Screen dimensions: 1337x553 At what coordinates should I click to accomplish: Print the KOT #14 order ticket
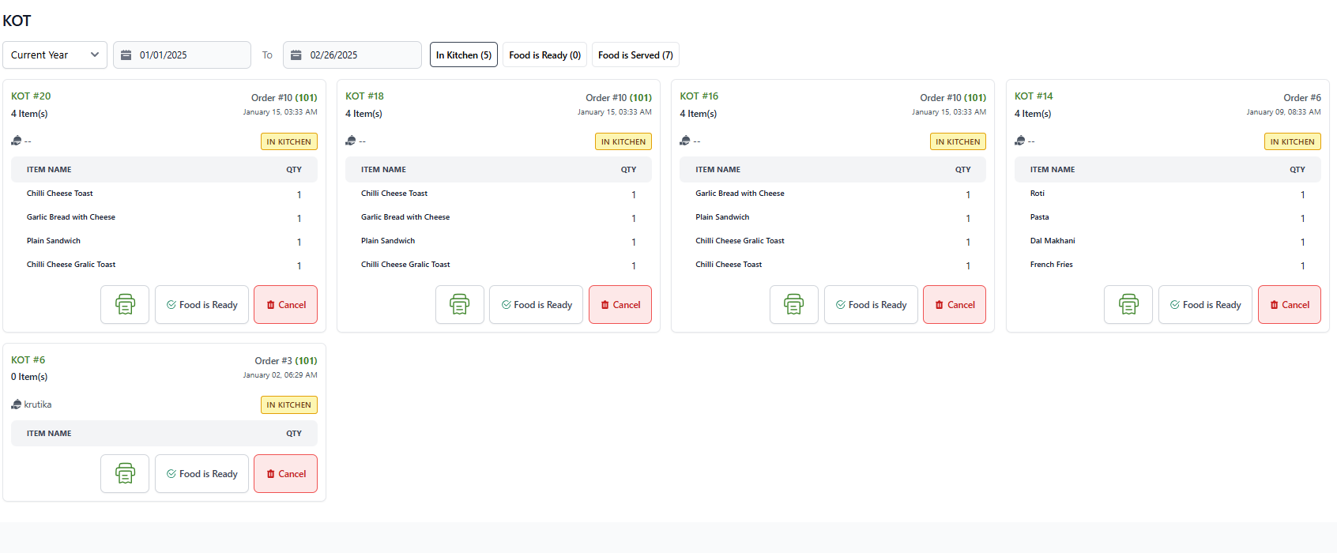coord(1128,304)
